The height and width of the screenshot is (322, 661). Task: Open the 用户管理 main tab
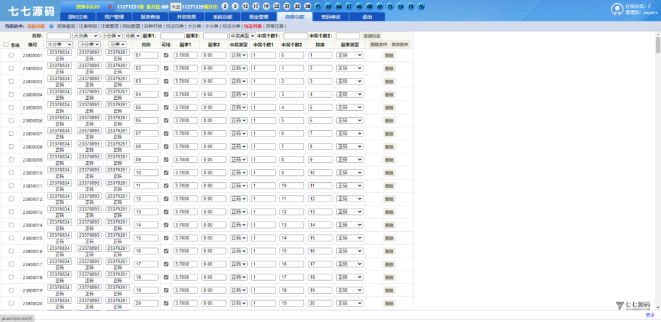click(114, 17)
